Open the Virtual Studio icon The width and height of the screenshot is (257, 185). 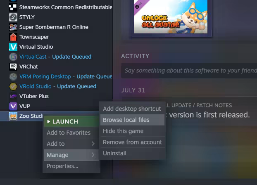click(x=13, y=47)
